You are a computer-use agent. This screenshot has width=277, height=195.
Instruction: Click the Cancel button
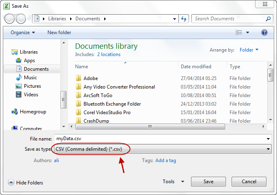249,182
